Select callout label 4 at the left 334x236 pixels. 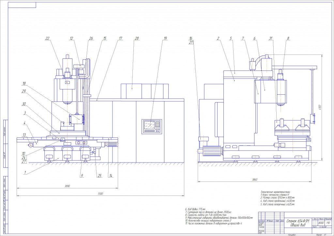(24, 123)
